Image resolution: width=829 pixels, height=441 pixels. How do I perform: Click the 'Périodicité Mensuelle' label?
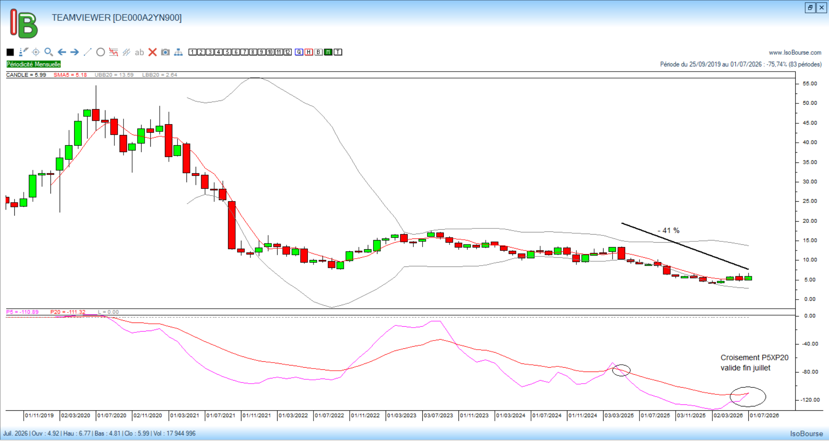click(34, 64)
